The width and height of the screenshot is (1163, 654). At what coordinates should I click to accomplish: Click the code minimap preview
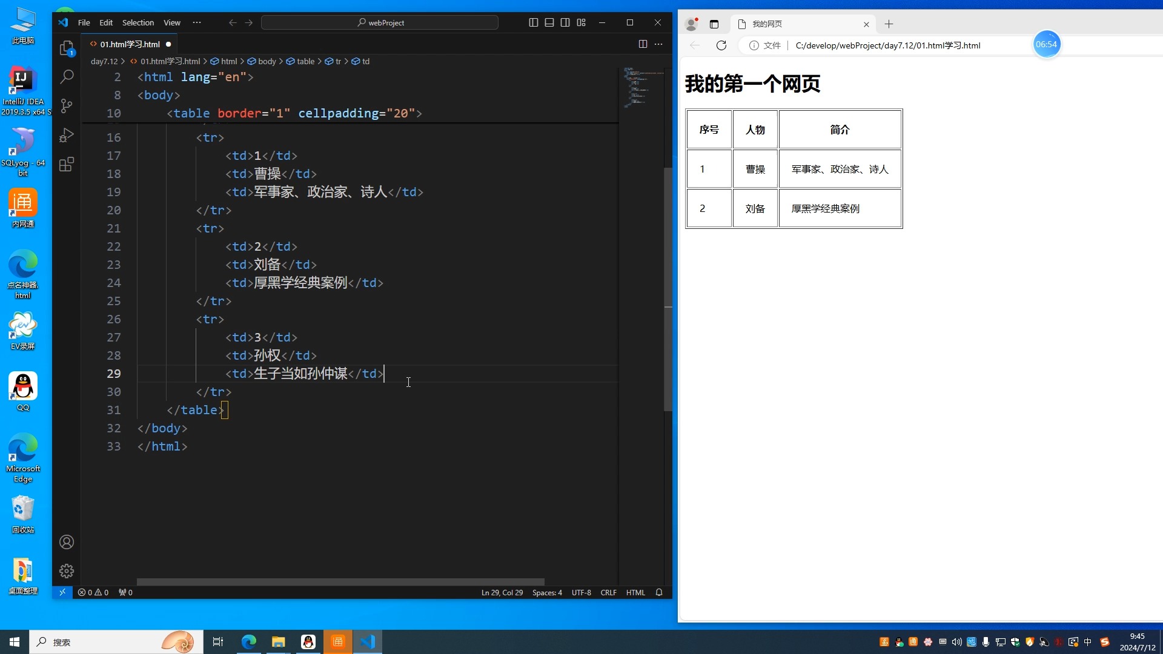641,88
